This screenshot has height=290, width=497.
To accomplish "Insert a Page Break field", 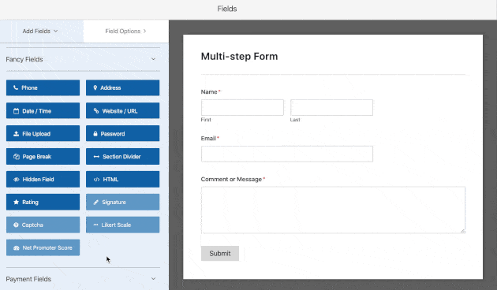I will 43,156.
